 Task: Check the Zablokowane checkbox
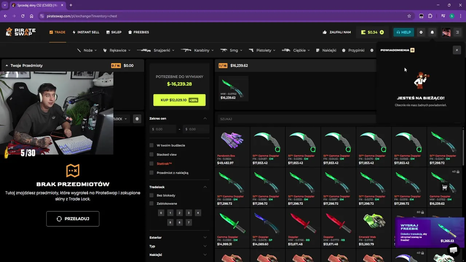tap(151, 203)
